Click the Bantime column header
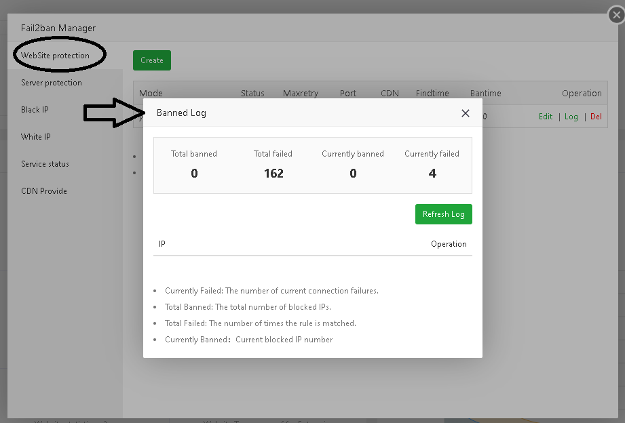Viewport: 625px width, 423px height. click(485, 93)
